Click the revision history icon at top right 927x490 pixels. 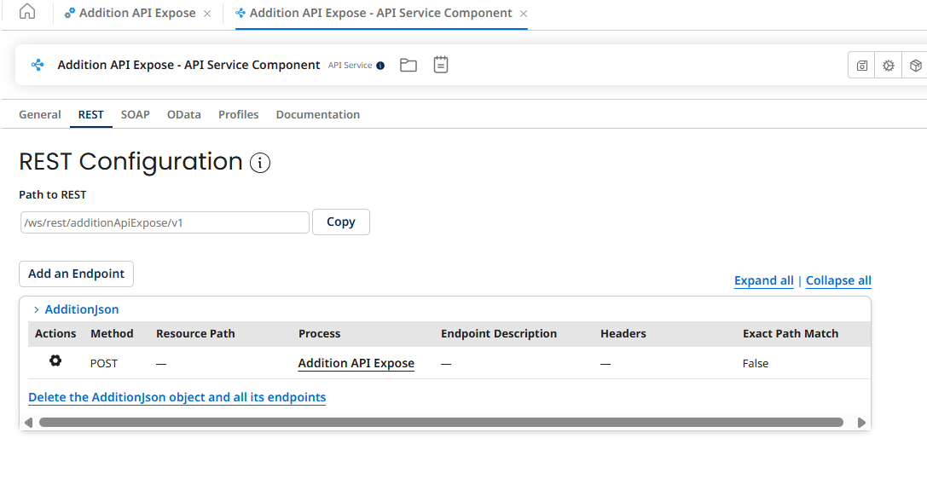[862, 66]
